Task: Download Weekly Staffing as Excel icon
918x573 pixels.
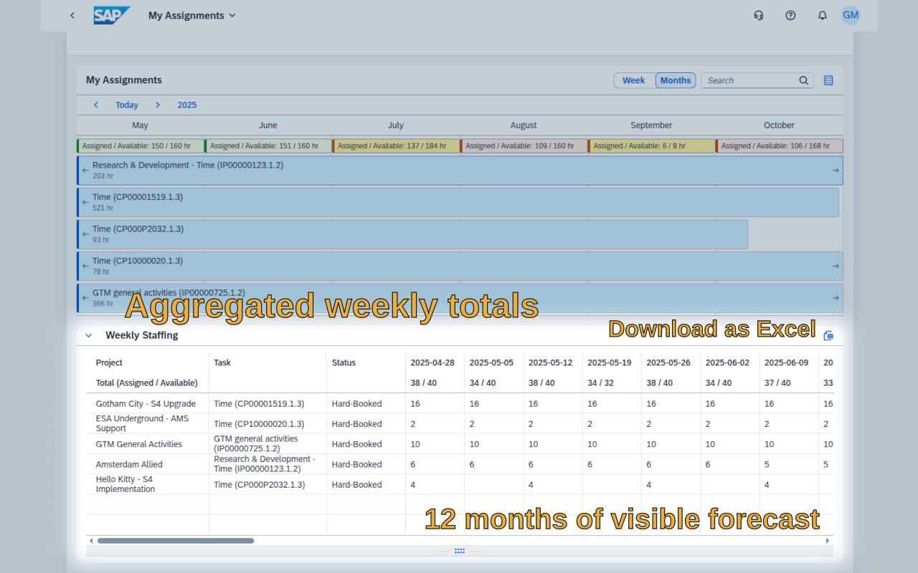Action: [x=828, y=335]
